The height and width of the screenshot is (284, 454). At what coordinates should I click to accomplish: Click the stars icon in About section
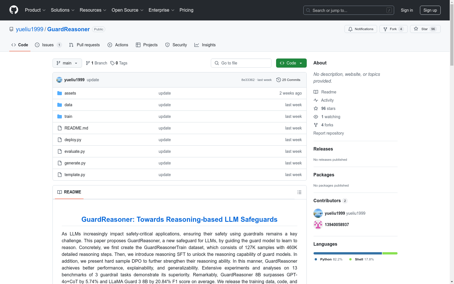(x=316, y=108)
